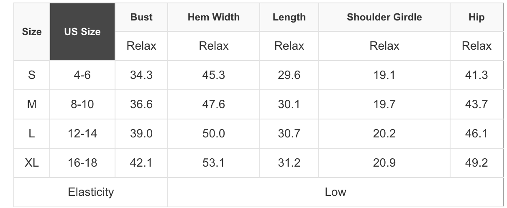The image size is (507, 208).
Task: Click the Shoulder Girdle header
Action: pos(384,17)
